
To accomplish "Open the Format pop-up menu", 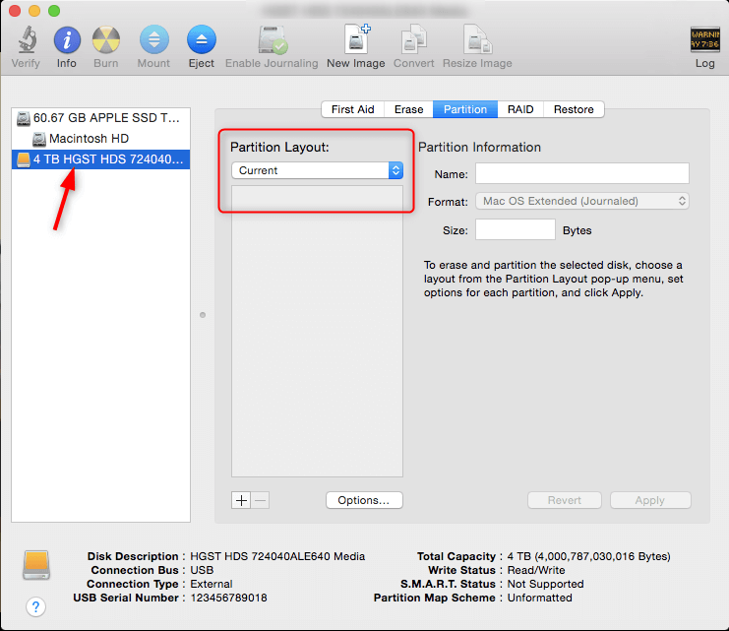I will tap(582, 201).
